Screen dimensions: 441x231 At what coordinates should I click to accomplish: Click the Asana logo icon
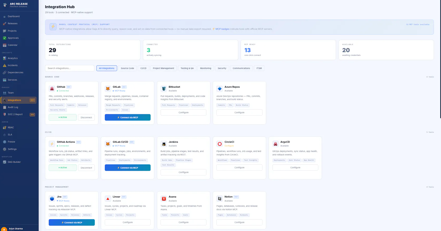pos(164,199)
